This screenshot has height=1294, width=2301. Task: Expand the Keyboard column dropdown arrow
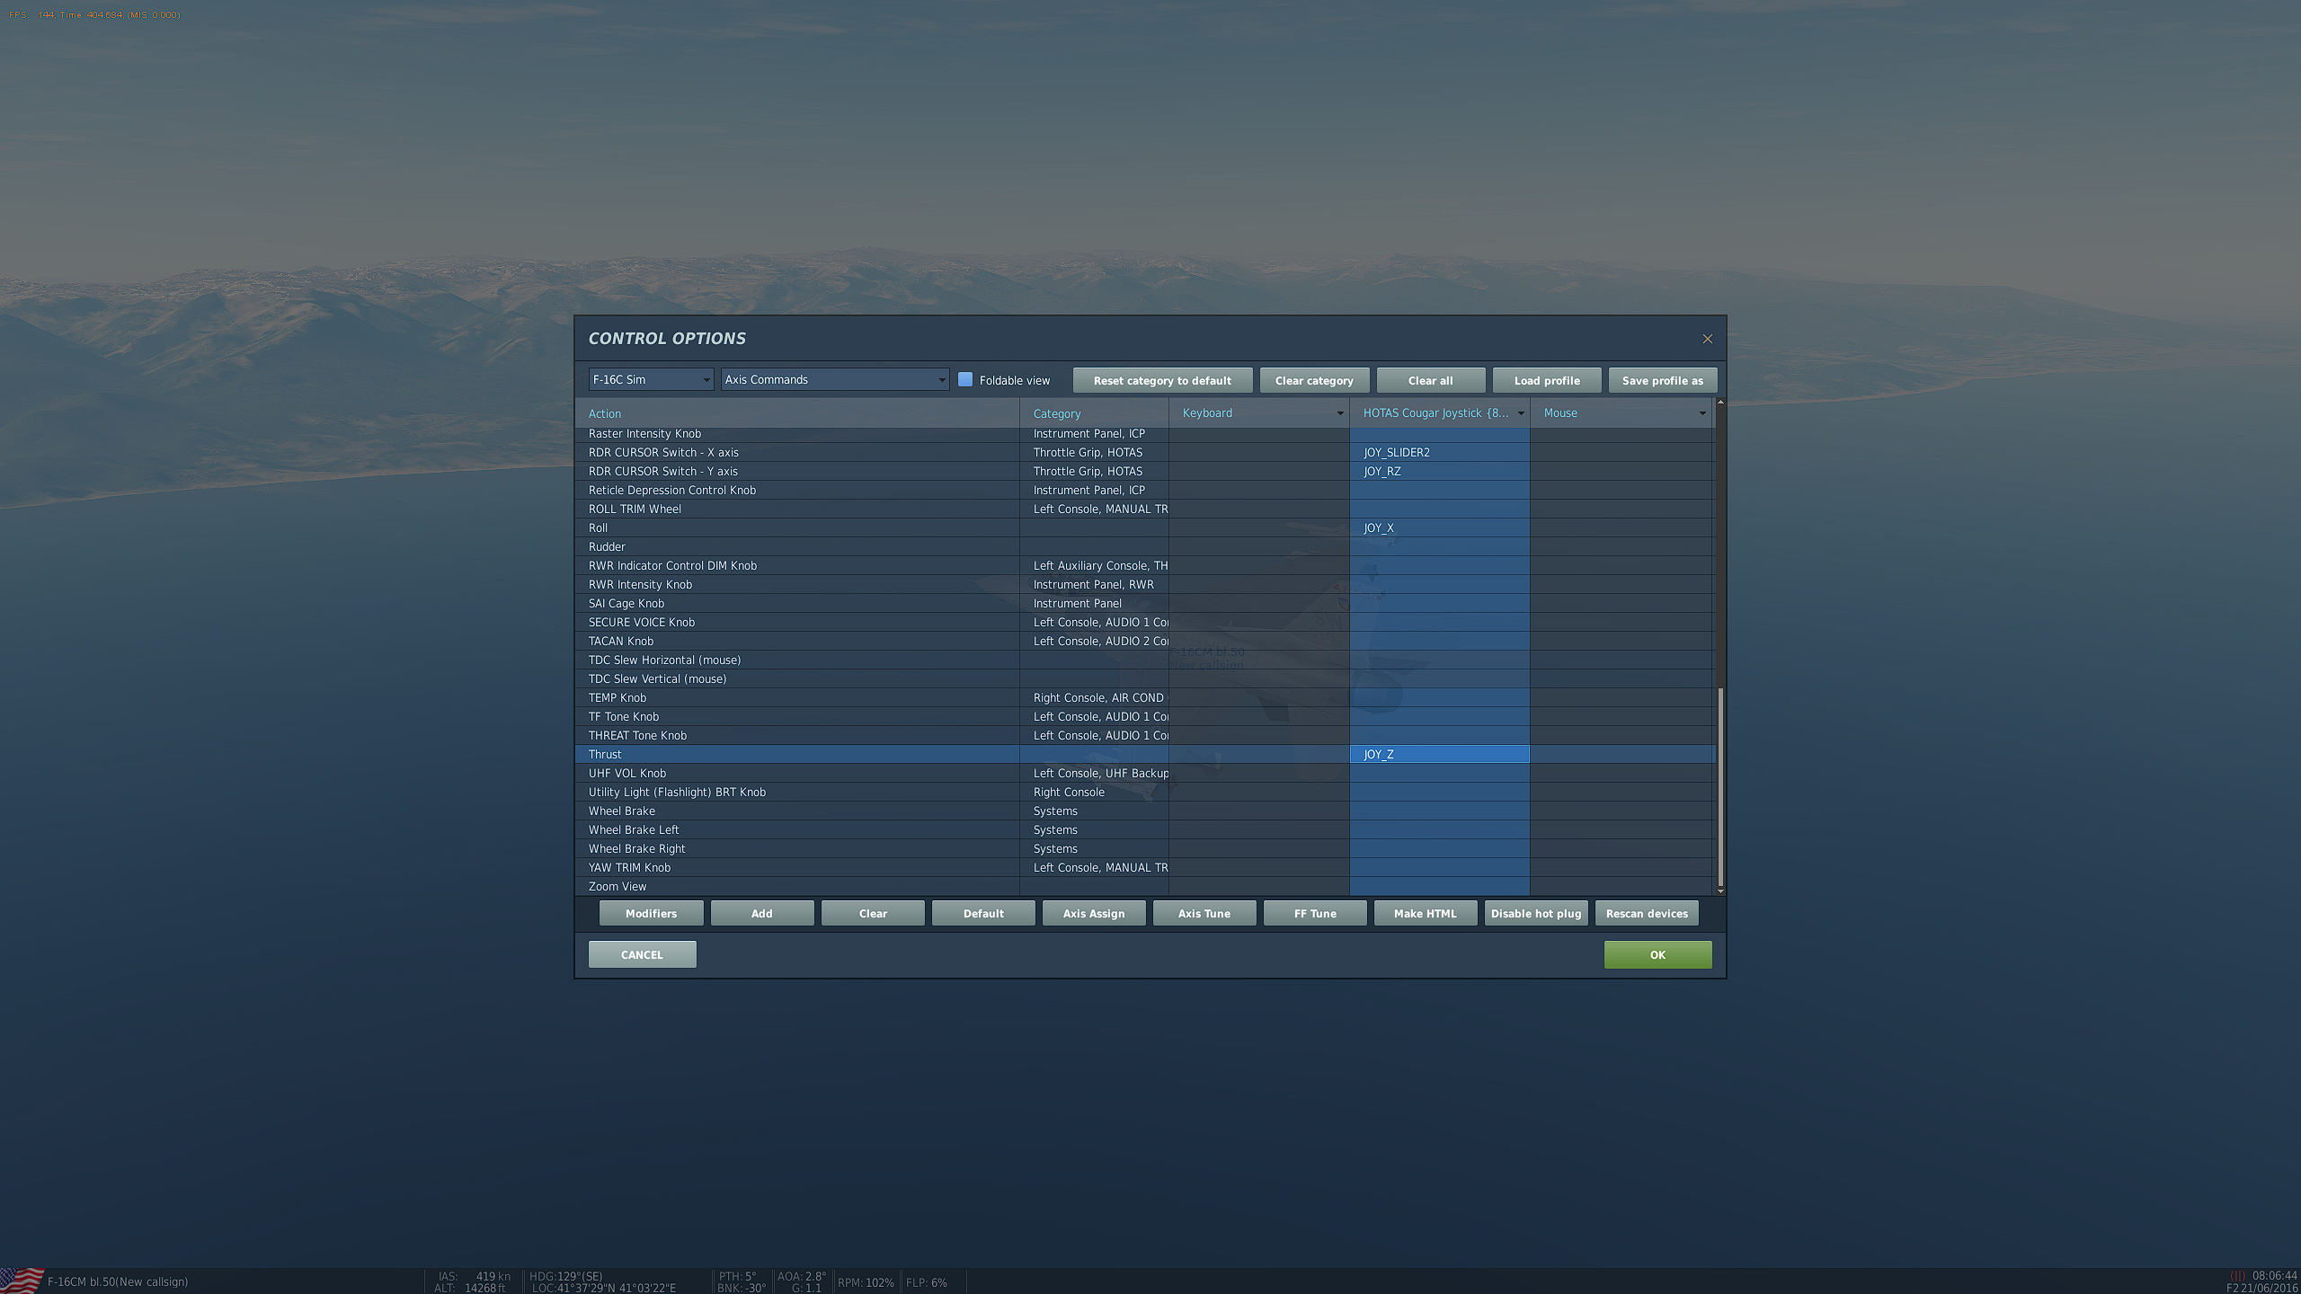[x=1339, y=413]
